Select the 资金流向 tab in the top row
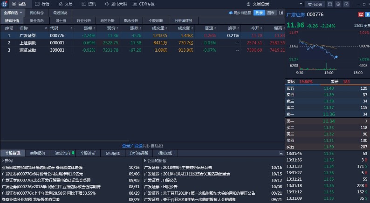370x203 pixels. coord(36,21)
